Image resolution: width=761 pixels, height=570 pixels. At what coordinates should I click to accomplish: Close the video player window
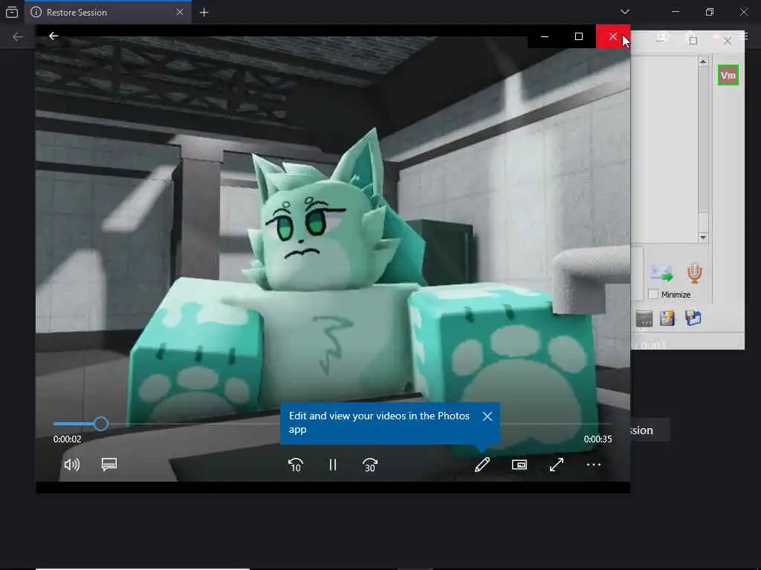point(613,36)
